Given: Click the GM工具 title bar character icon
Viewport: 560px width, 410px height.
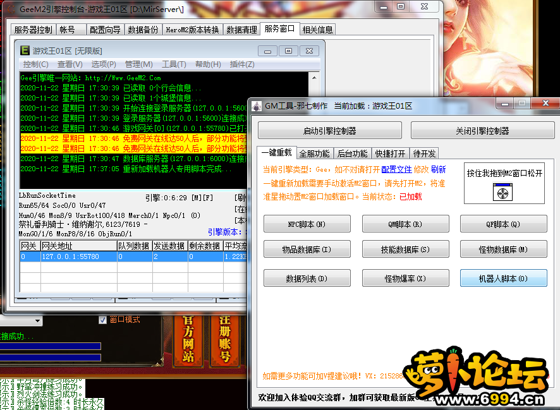Looking at the screenshot, I should 257,106.
